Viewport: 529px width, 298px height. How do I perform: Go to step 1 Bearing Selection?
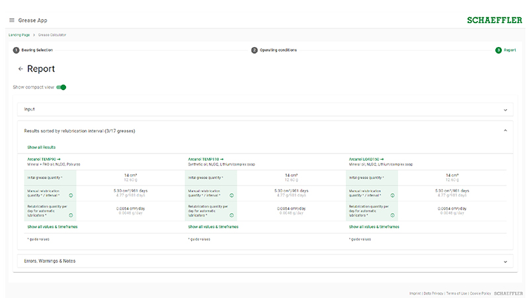coord(33,50)
